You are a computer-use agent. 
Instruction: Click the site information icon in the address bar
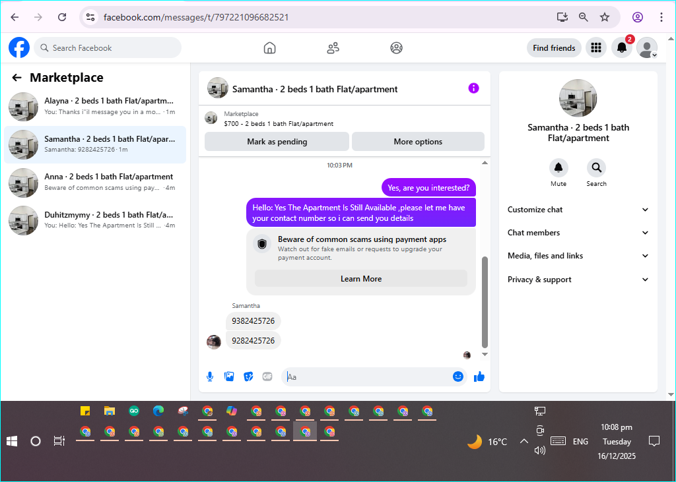pos(90,17)
